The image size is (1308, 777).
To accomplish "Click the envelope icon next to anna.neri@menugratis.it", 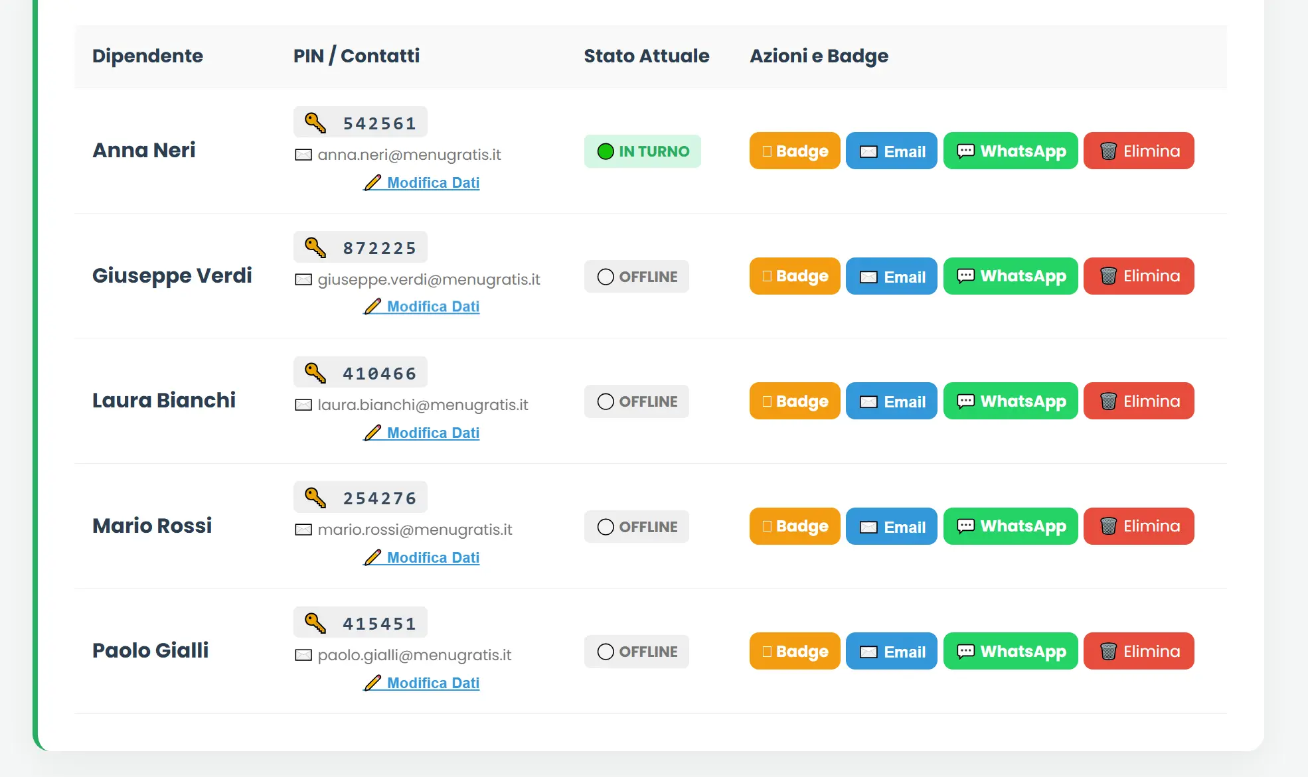I will click(303, 155).
